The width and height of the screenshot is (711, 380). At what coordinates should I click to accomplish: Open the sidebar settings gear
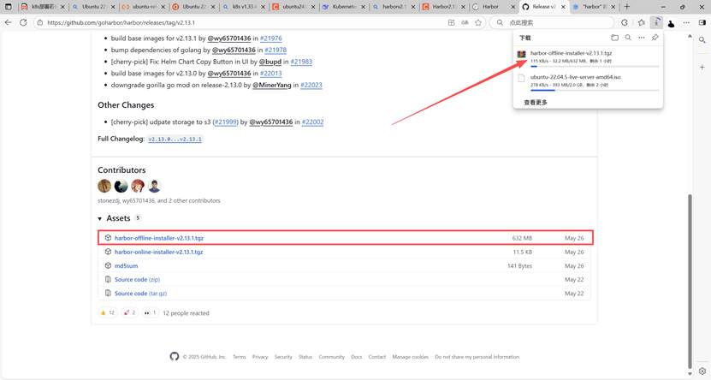point(702,371)
